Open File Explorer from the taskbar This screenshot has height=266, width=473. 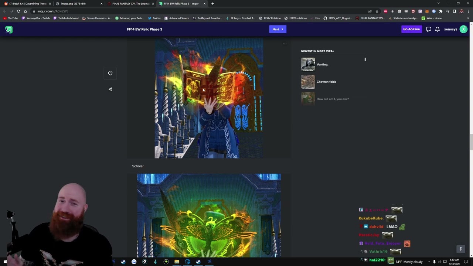(x=177, y=262)
